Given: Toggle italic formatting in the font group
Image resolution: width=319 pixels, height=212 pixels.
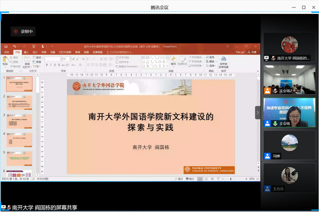Looking at the screenshot, I should click(51, 65).
